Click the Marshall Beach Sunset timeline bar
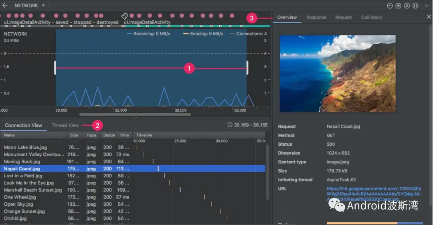433x225 pixels. (180, 190)
